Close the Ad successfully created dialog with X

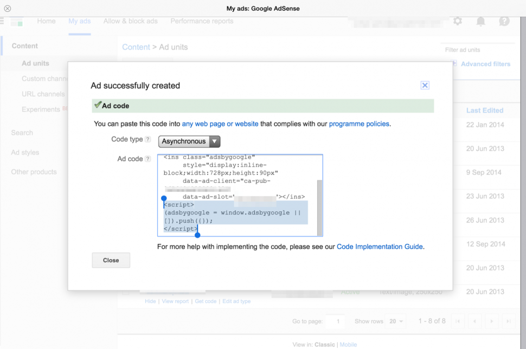pyautogui.click(x=425, y=85)
